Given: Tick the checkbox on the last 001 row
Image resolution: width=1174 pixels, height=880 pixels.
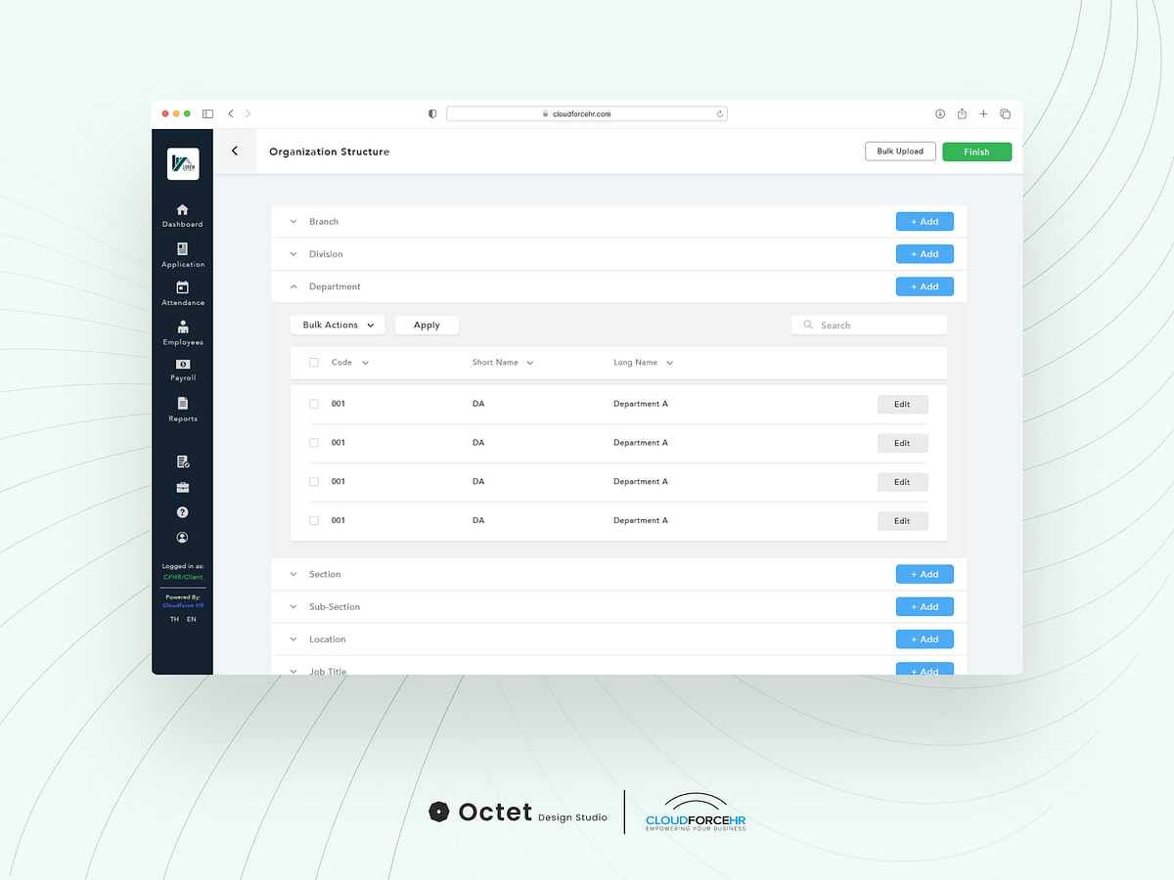Looking at the screenshot, I should [313, 520].
